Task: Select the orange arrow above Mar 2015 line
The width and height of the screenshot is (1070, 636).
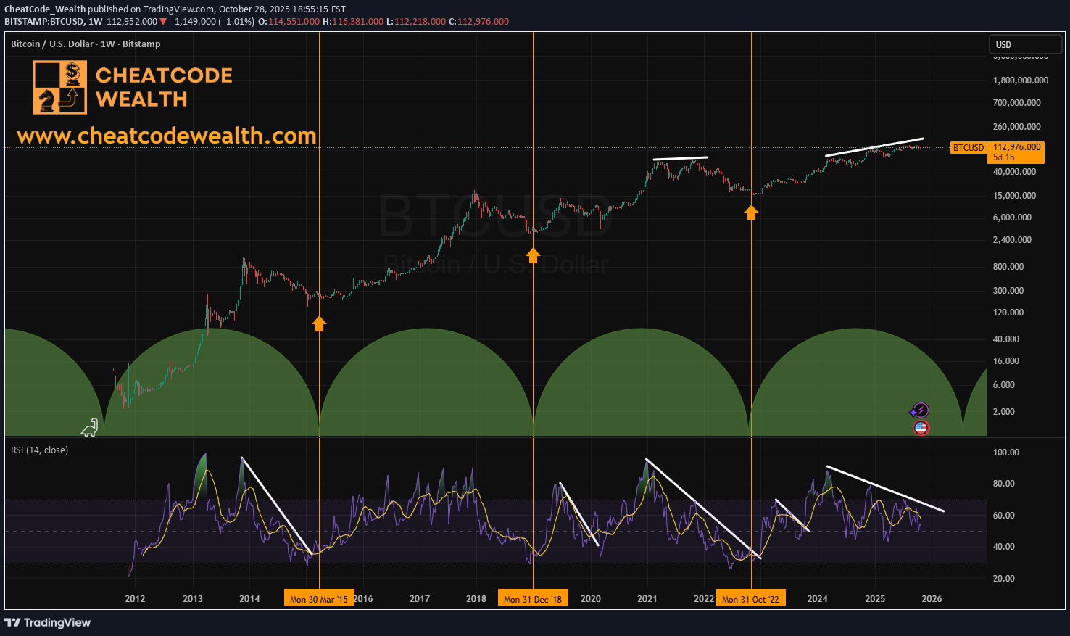Action: (x=319, y=324)
